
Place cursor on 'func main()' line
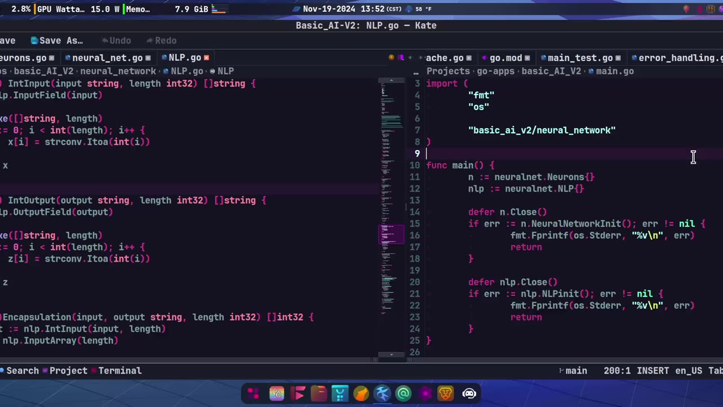[x=460, y=165]
